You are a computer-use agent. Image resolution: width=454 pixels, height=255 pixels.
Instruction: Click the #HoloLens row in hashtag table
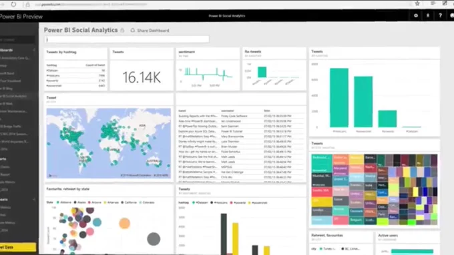pyautogui.click(x=75, y=76)
